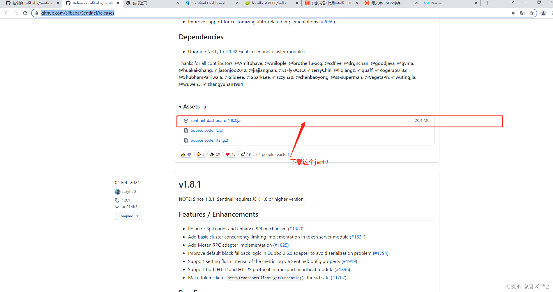Click the rocket reaction with 19
Viewport: 553px width, 292px height.
click(x=246, y=154)
